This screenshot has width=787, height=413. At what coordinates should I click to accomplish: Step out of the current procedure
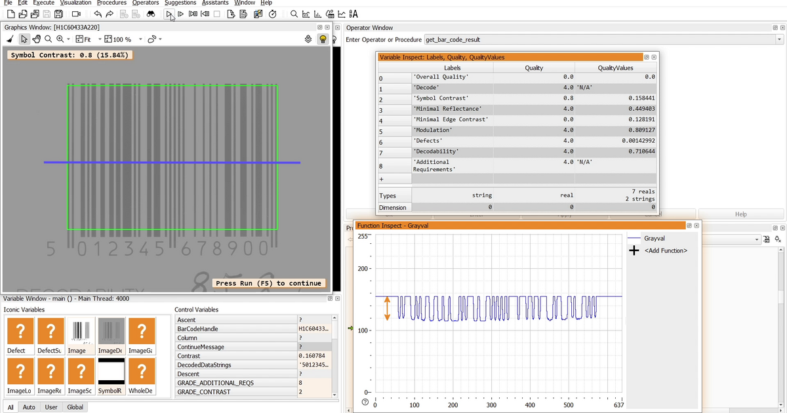[x=205, y=14]
